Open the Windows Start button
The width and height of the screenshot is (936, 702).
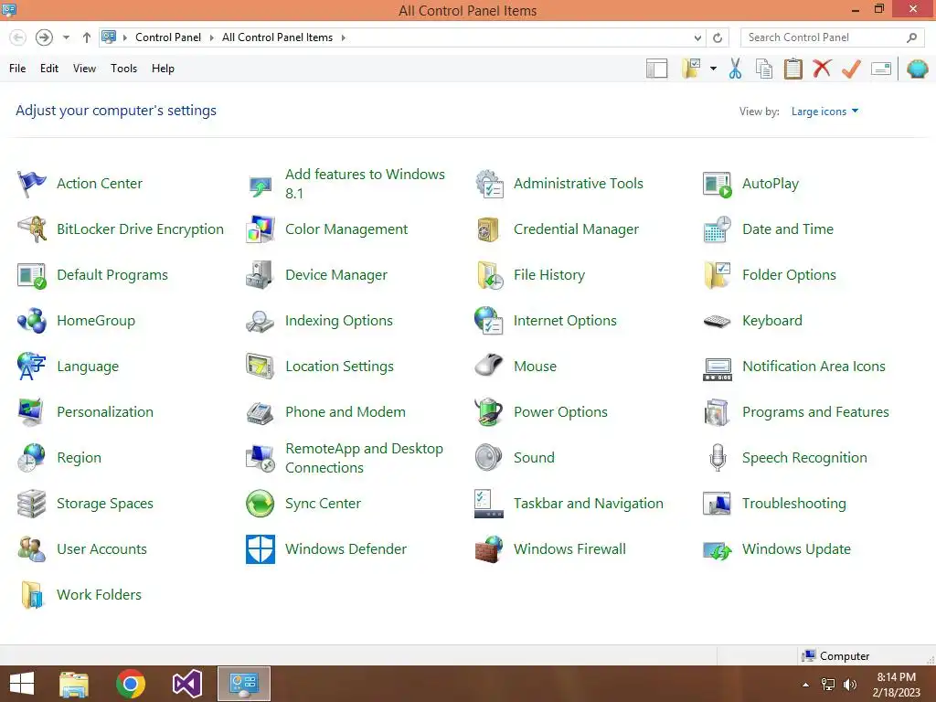(x=22, y=684)
